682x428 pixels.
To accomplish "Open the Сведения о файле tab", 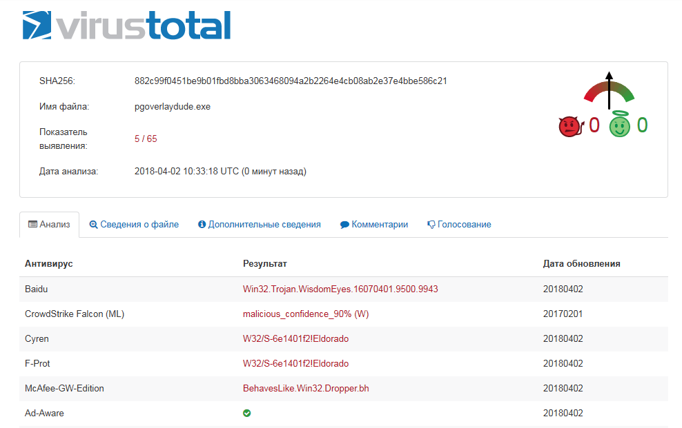I will tap(134, 225).
